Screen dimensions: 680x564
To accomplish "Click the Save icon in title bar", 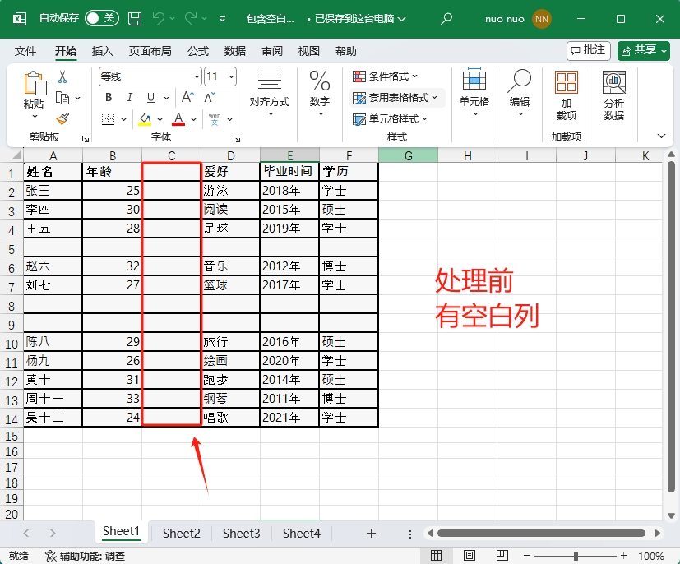I will pyautogui.click(x=135, y=18).
